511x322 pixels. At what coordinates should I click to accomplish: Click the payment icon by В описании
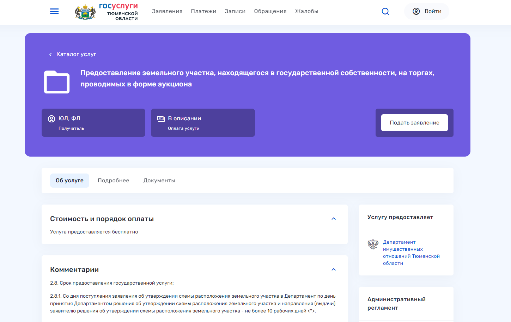161,119
